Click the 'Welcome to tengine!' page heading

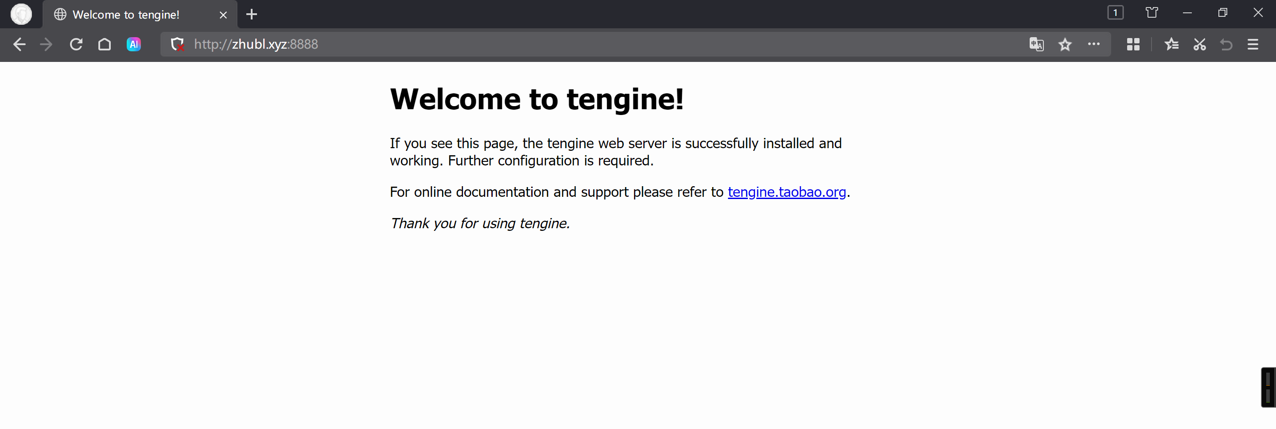click(x=537, y=100)
